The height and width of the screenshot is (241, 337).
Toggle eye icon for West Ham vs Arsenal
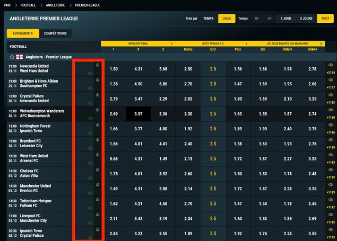tap(331, 155)
